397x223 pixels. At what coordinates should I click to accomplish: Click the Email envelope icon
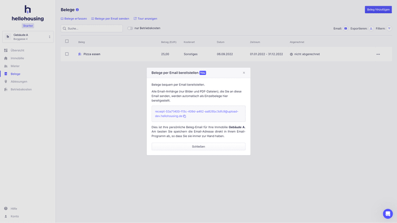tap(346, 28)
